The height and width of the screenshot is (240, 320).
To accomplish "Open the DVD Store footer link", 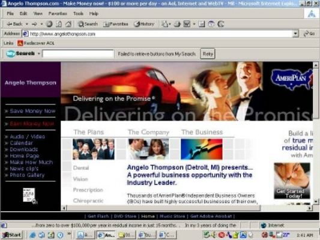I will pos(125,216).
